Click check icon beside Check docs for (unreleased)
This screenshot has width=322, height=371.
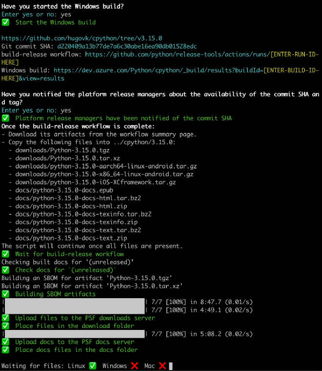[x=5, y=270]
